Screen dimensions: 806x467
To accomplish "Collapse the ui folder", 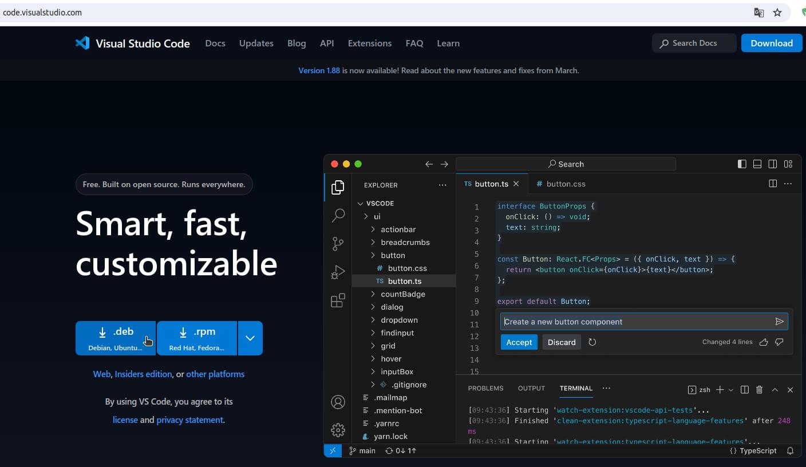I will coord(366,217).
